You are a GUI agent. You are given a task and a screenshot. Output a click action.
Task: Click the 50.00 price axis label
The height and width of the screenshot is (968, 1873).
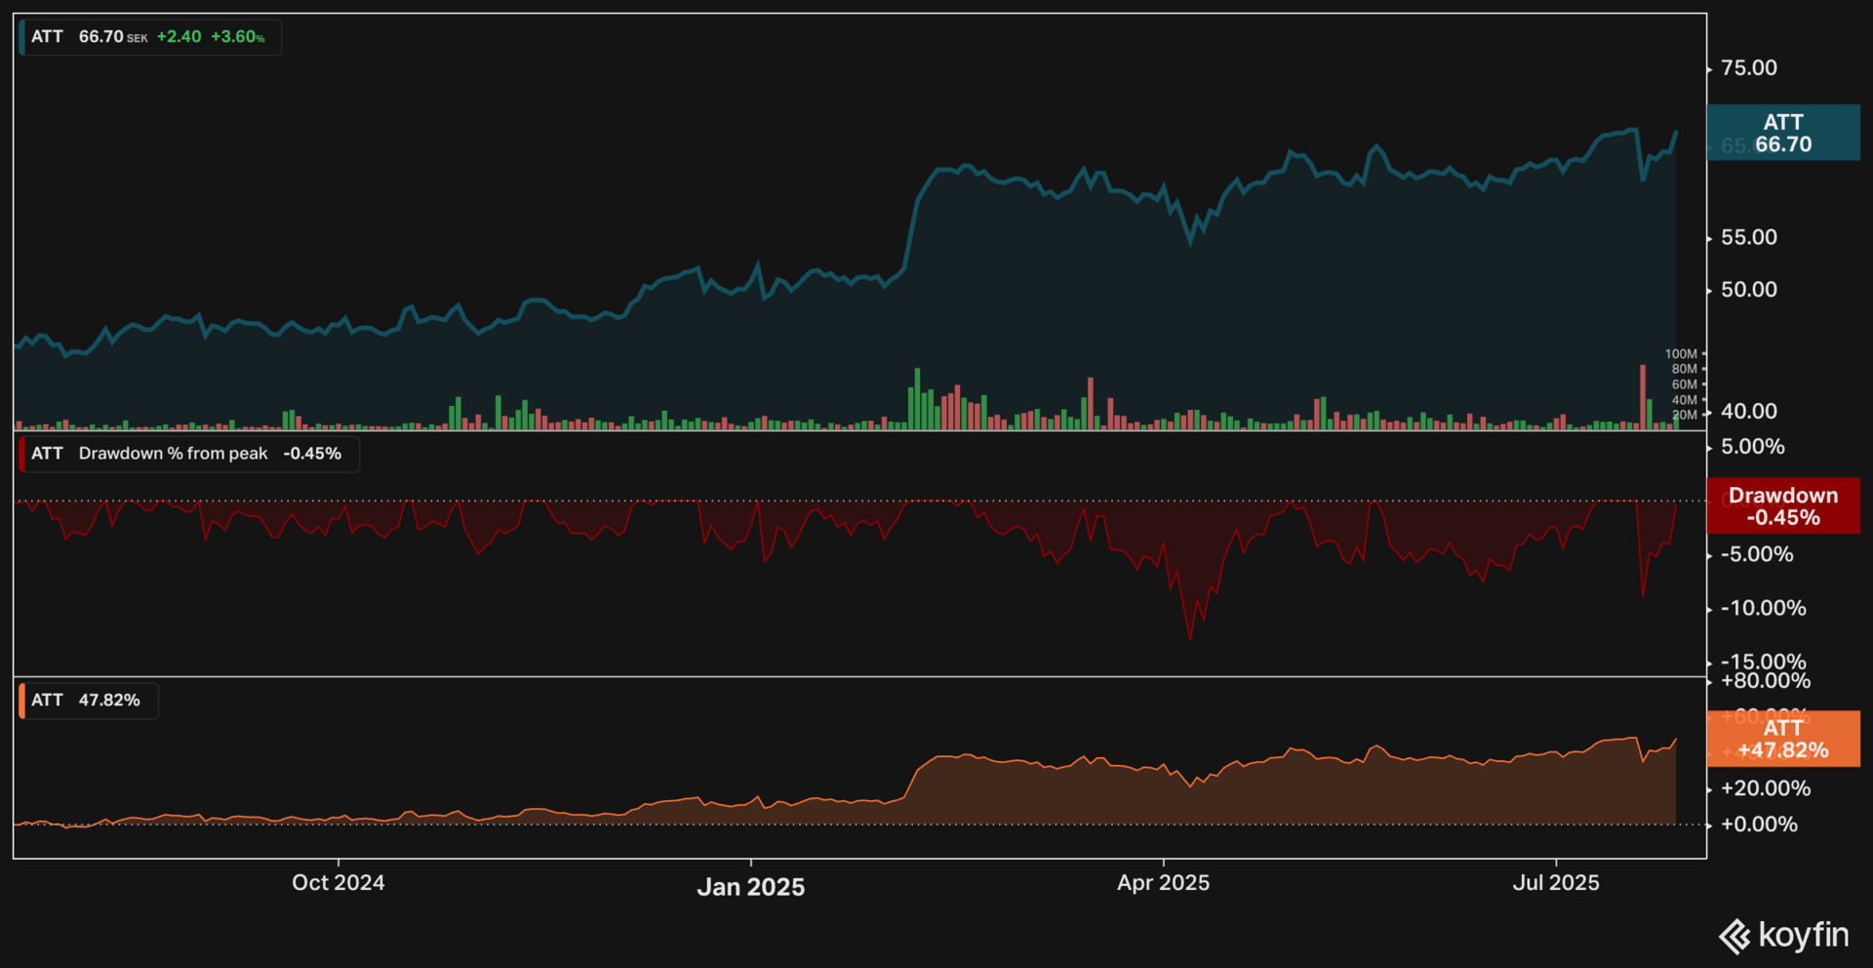[1749, 290]
